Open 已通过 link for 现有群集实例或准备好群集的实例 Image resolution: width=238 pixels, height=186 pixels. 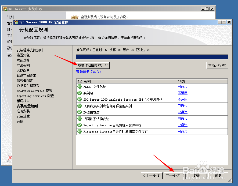point(183,106)
